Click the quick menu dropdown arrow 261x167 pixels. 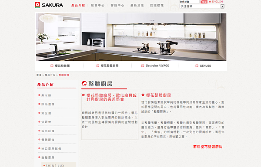pos(222,7)
